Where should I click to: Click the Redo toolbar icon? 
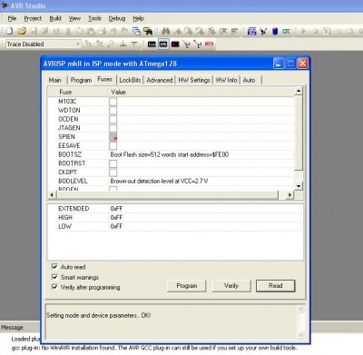[124, 31]
